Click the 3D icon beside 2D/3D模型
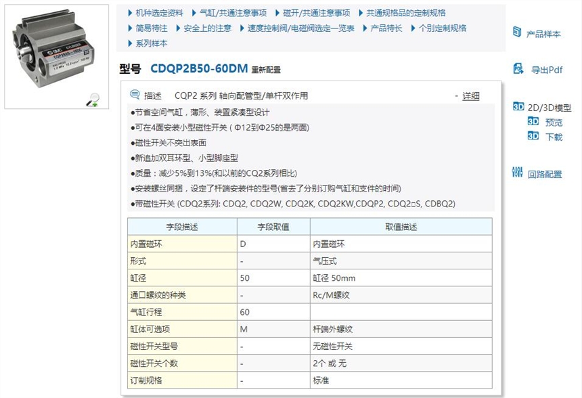Screen dimensions: 582x398 coord(518,107)
